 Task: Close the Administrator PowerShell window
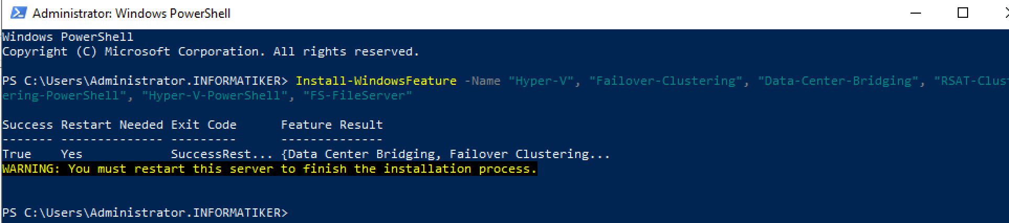pos(1002,13)
